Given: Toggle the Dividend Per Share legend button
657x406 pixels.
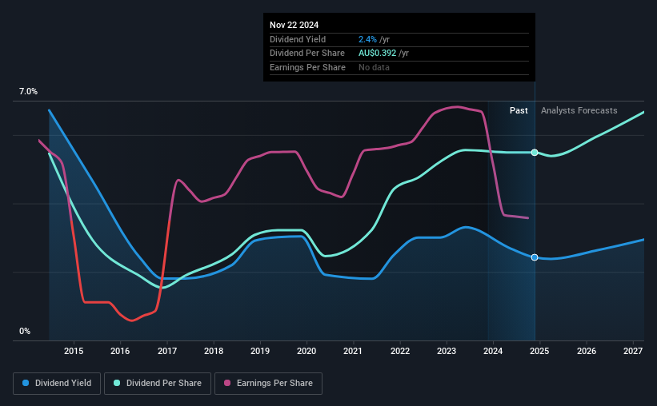Looking at the screenshot, I should pos(158,383).
